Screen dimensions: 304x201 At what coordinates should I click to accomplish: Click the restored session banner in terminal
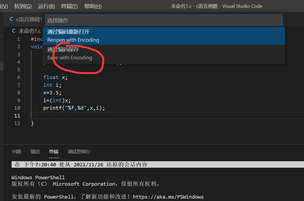158,164
